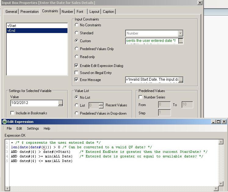The width and height of the screenshot is (228, 192).
Task: Select Predefined Values in Drop-down option
Action: tap(77, 113)
